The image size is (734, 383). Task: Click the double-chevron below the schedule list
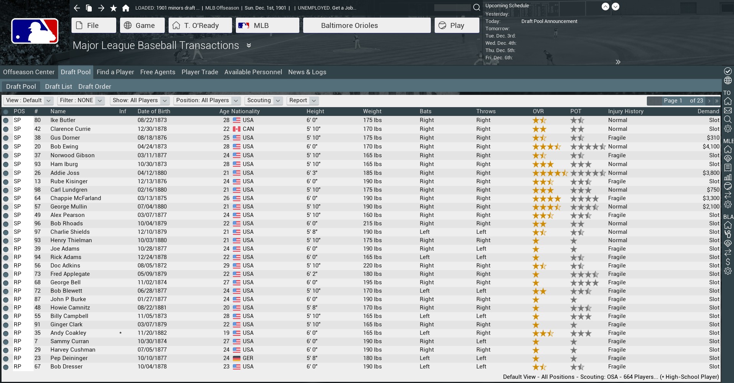point(618,62)
